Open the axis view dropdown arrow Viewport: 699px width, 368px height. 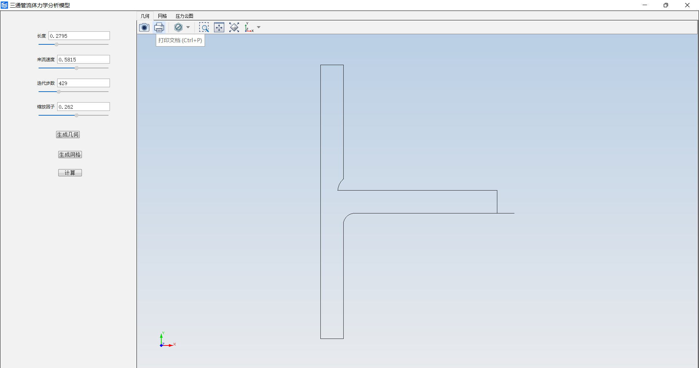pyautogui.click(x=258, y=27)
